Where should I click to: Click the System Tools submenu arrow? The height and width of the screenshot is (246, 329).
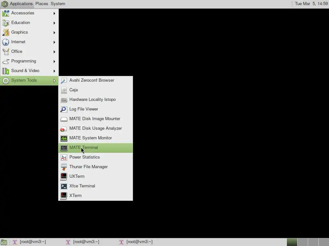point(54,80)
